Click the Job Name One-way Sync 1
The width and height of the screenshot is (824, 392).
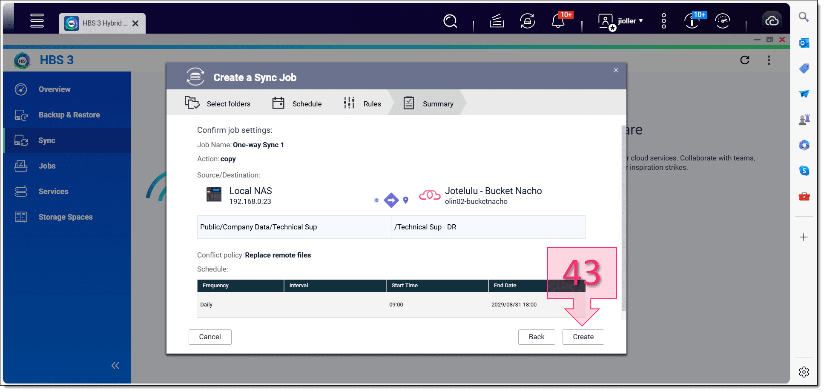point(258,145)
